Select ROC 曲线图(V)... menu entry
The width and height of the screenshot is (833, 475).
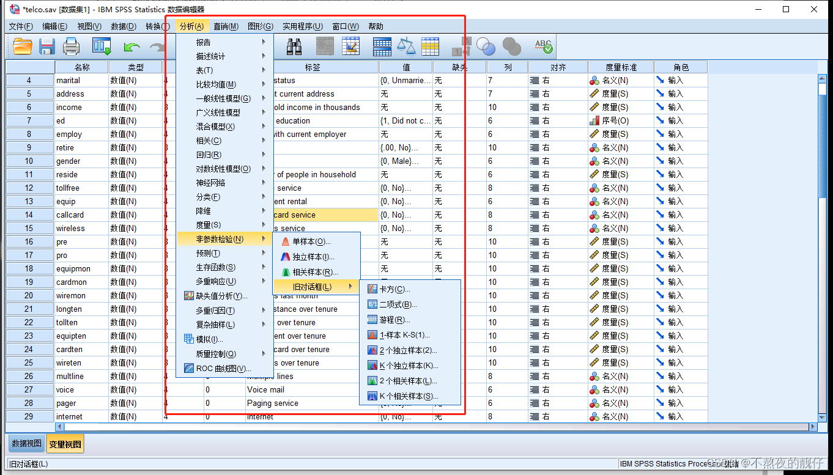click(224, 369)
